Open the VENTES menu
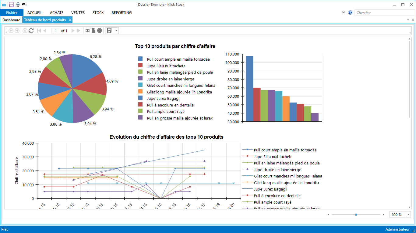Screen dimensions: 416x233 (78, 13)
